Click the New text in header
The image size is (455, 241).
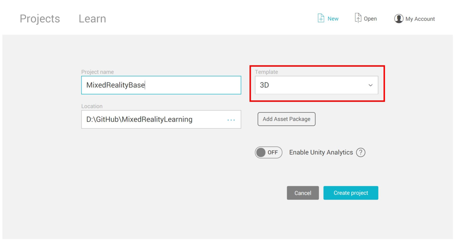coord(333,19)
